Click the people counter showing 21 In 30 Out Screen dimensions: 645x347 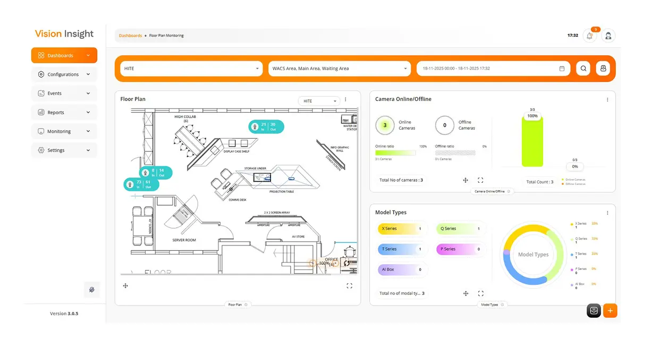[266, 126]
